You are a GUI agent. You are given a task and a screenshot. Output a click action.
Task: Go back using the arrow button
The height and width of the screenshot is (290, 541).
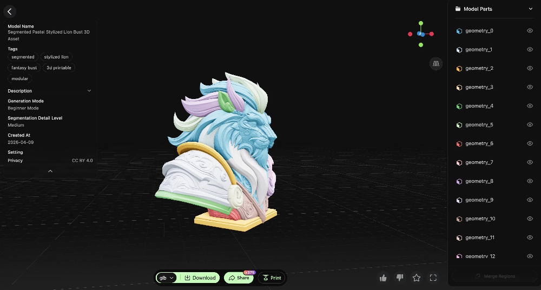coord(10,11)
